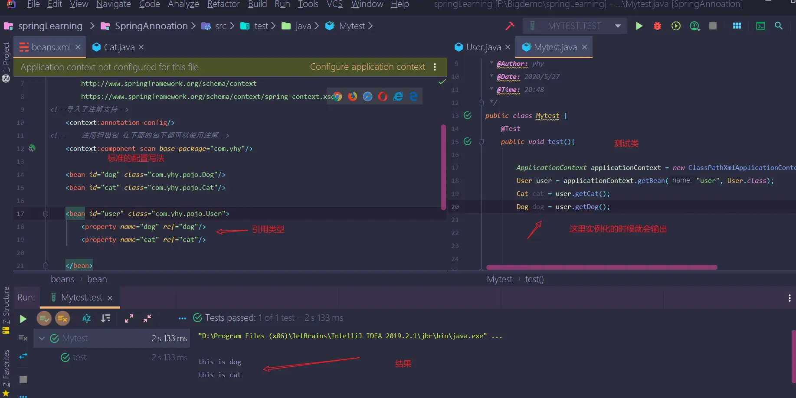
Task: Click the green inspection checkmark in beans.xml
Action: (x=442, y=82)
